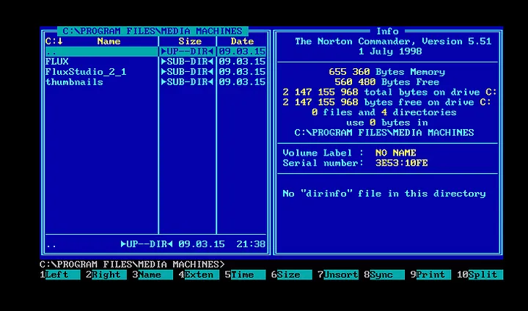Select 7 Unsort in the key bar

pos(338,274)
